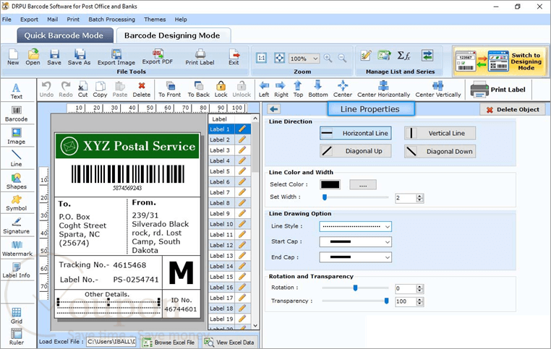Click the Print Label printer button

pos(498,90)
